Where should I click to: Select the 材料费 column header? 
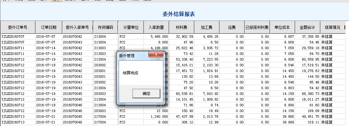click(182, 28)
